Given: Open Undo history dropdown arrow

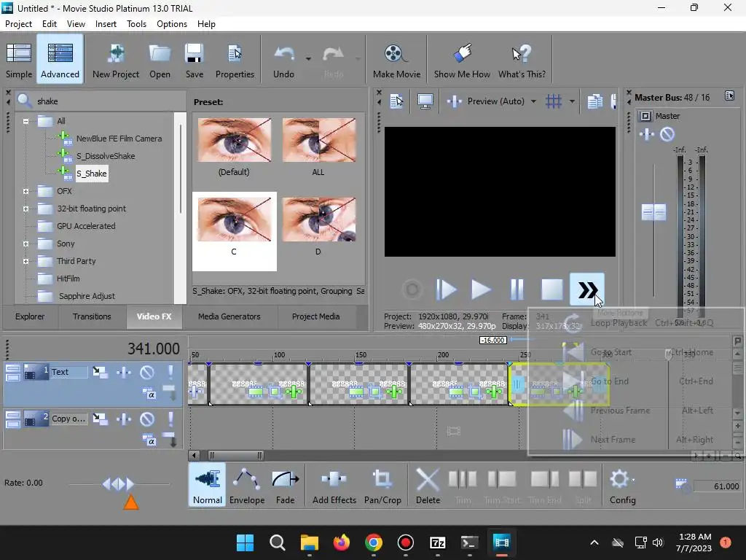Looking at the screenshot, I should click(308, 59).
